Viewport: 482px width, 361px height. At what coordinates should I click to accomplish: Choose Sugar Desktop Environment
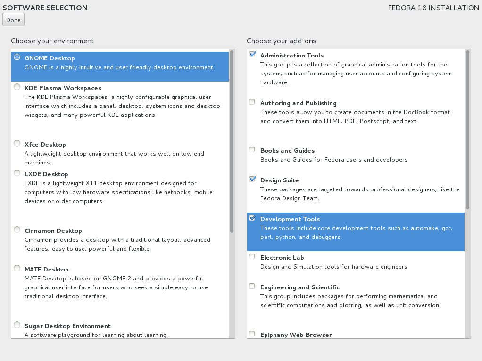[17, 325]
